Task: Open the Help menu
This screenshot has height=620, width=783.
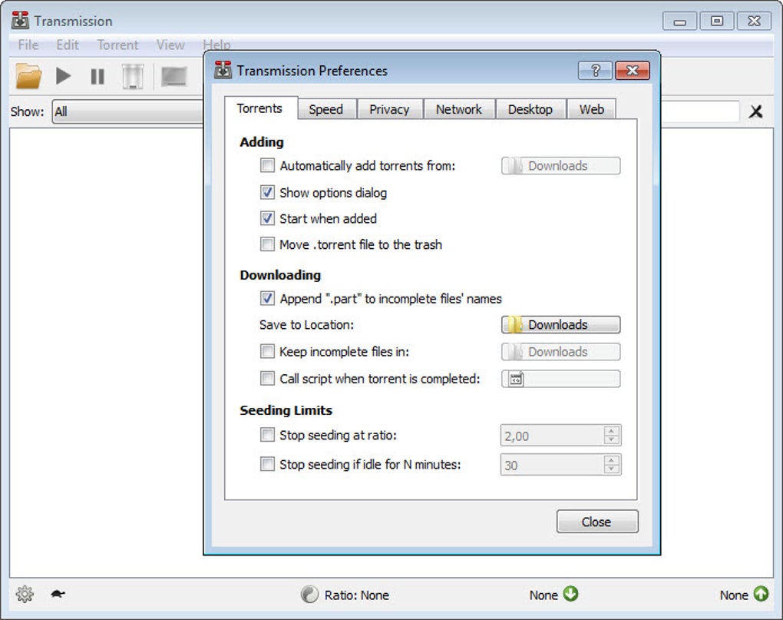Action: (x=216, y=45)
